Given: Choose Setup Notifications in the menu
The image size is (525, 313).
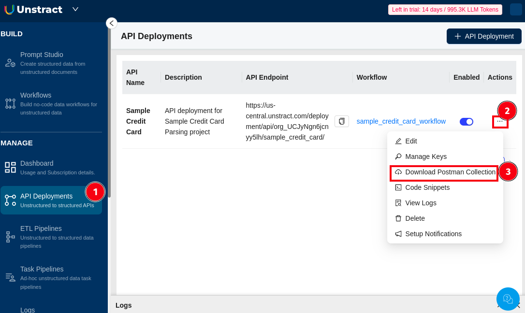Looking at the screenshot, I should pyautogui.click(x=445, y=234).
